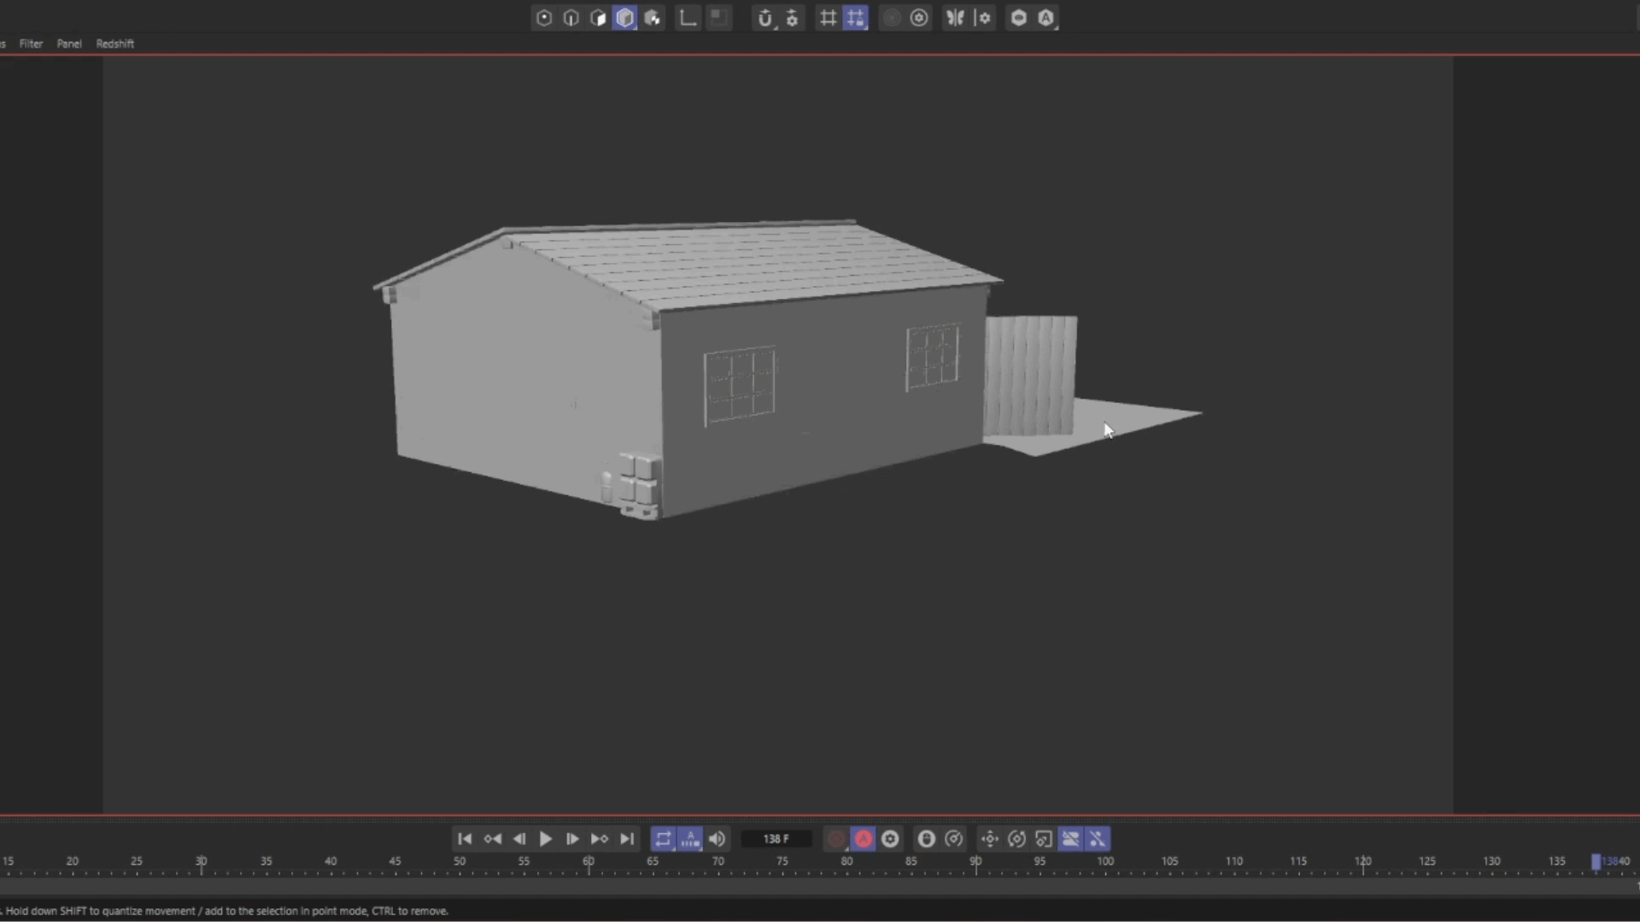
Task: Open the Filter menu
Action: pyautogui.click(x=31, y=44)
